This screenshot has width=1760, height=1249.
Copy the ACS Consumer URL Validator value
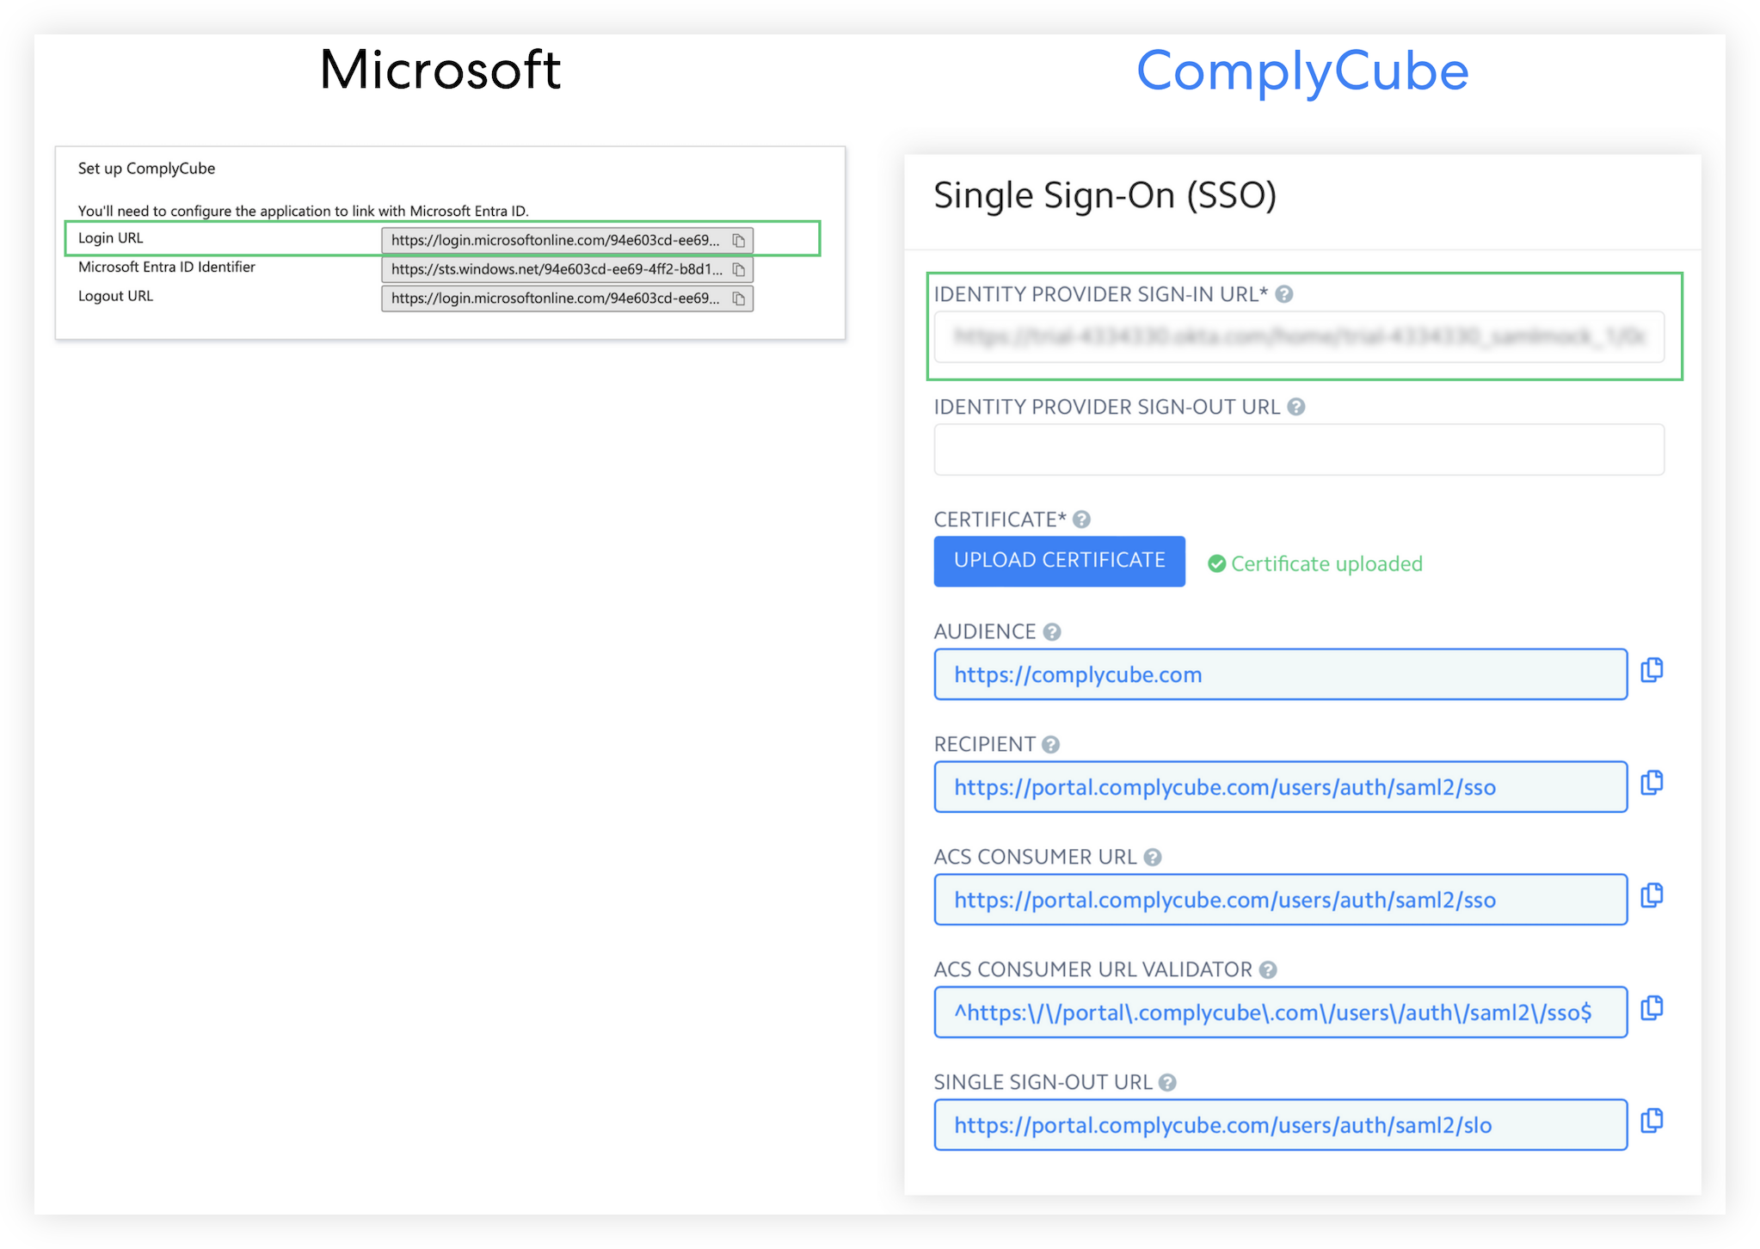pyautogui.click(x=1652, y=1007)
